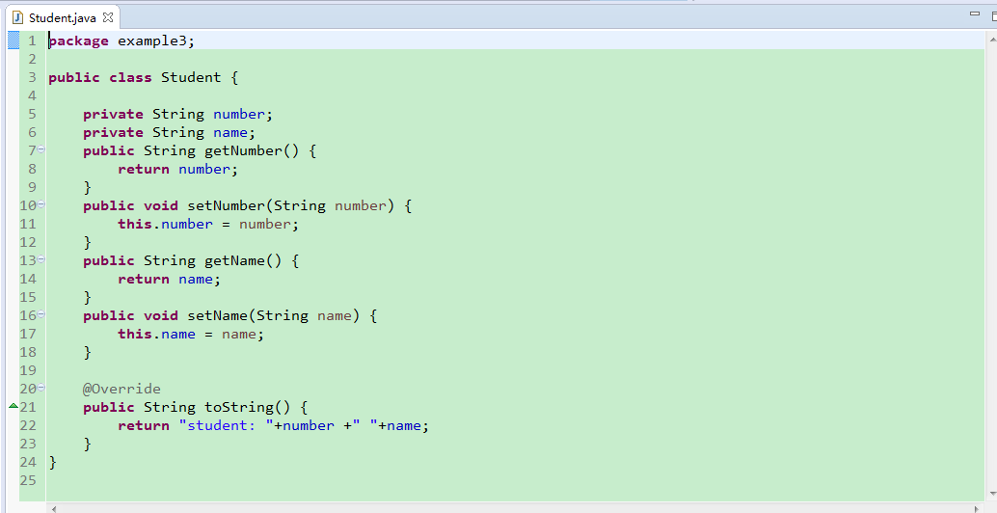
Task: Click 'this.number' on line 11
Action: click(165, 225)
